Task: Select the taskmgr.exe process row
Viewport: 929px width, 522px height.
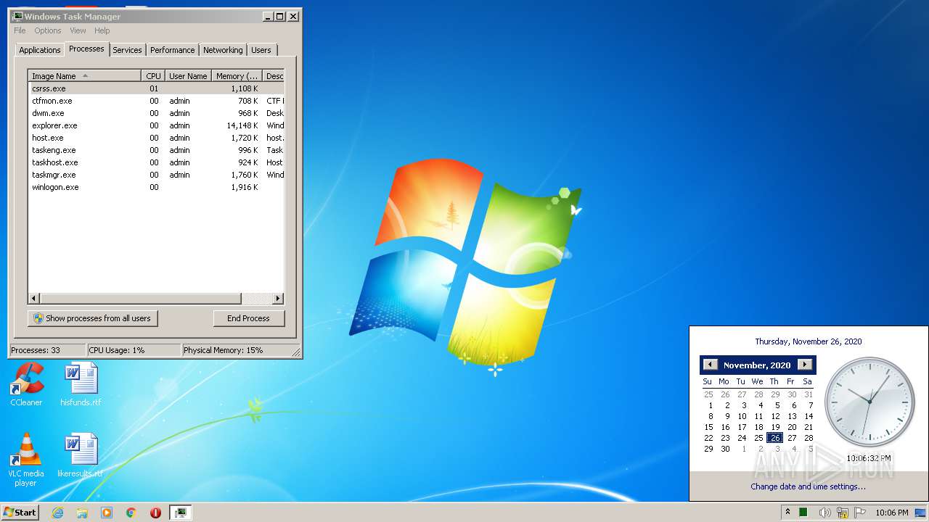Action: point(156,175)
